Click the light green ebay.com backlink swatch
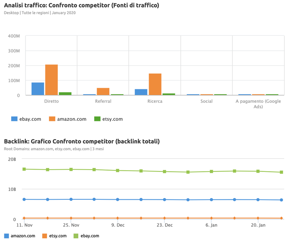The height and width of the screenshot is (243, 298). (76, 236)
